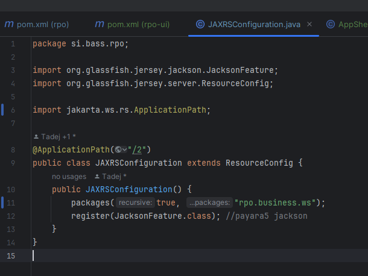Select the partially visible AppShe tab
The width and height of the screenshot is (368, 276).
click(x=352, y=25)
